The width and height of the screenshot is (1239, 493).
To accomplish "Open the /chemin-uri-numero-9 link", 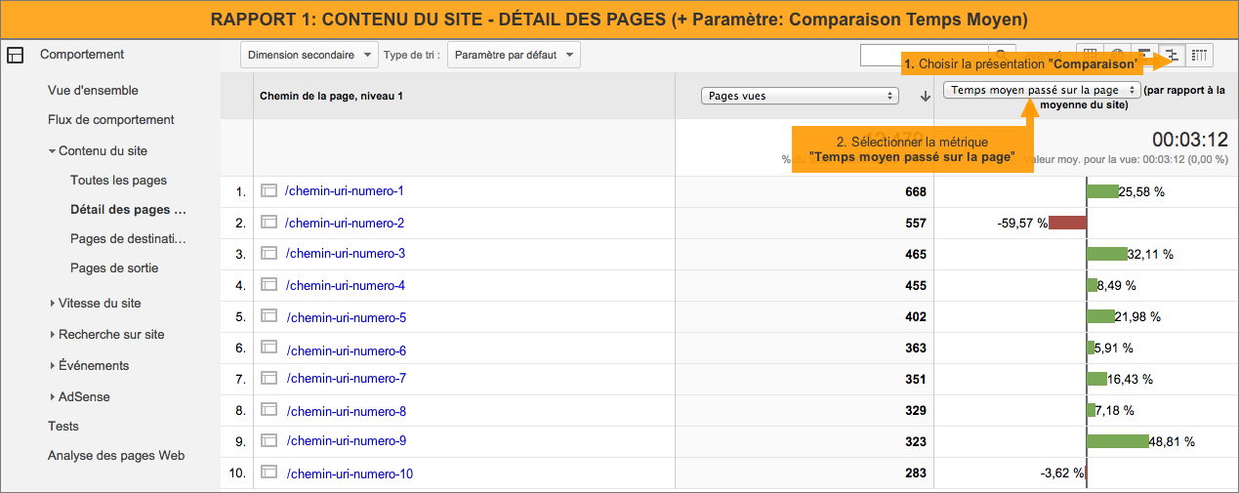I will tap(345, 441).
